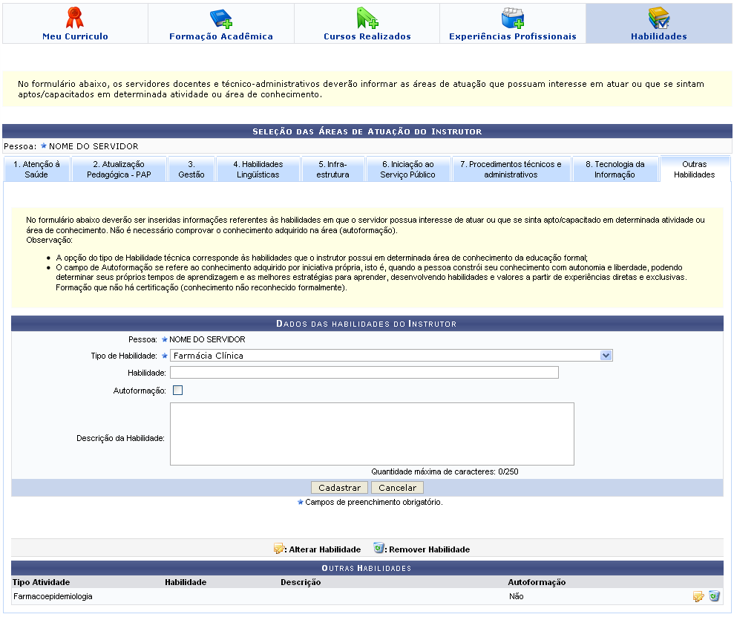Image resolution: width=734 pixels, height=617 pixels.
Task: Switch to 8. Tecnologia da Informação tab
Action: 615,169
